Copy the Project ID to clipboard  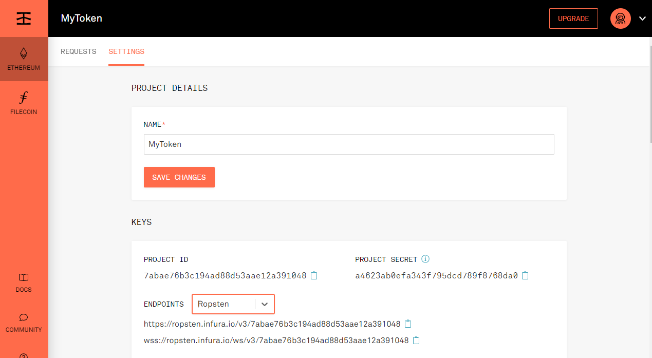pyautogui.click(x=314, y=275)
